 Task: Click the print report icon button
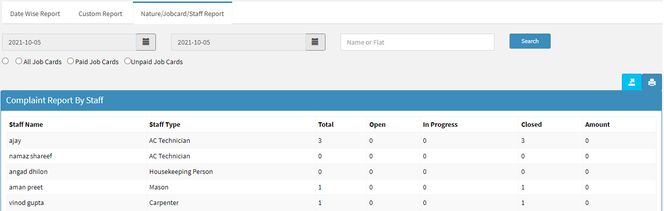point(651,82)
